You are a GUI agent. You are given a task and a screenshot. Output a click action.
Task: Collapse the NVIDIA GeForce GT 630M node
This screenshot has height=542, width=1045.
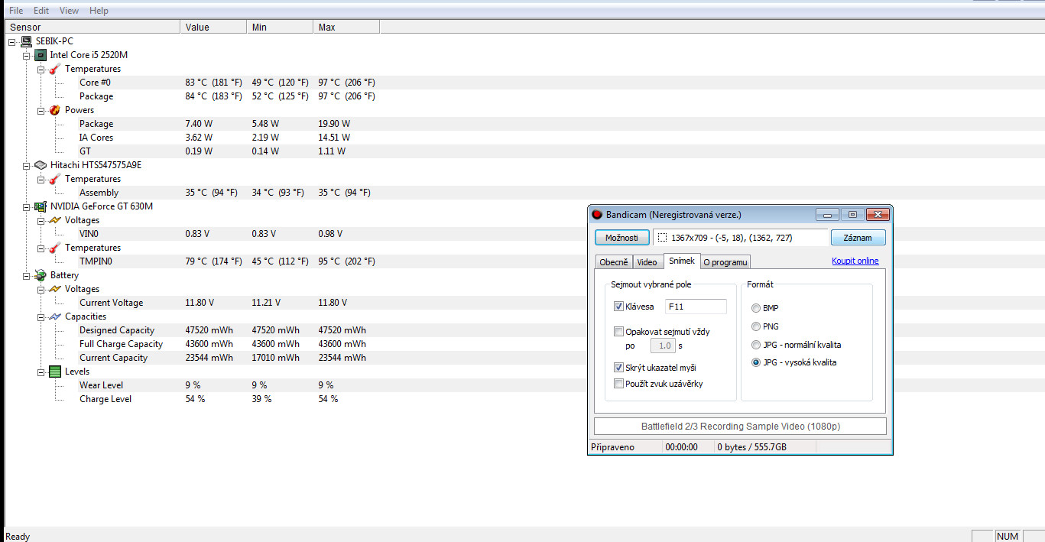coord(26,206)
